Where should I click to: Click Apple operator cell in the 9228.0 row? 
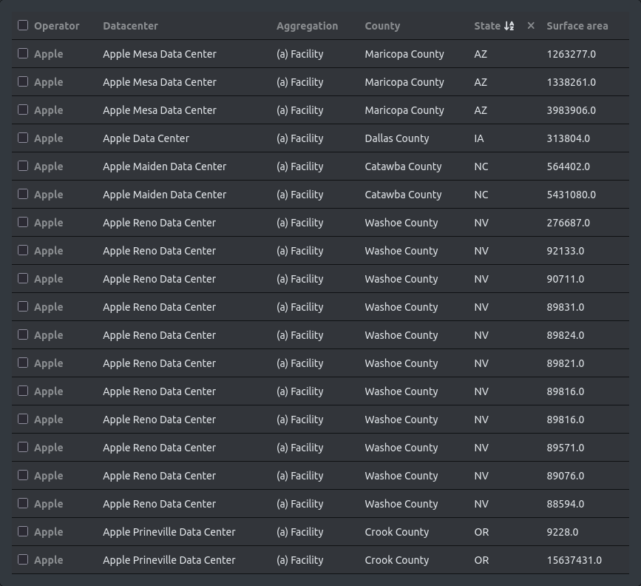click(49, 532)
